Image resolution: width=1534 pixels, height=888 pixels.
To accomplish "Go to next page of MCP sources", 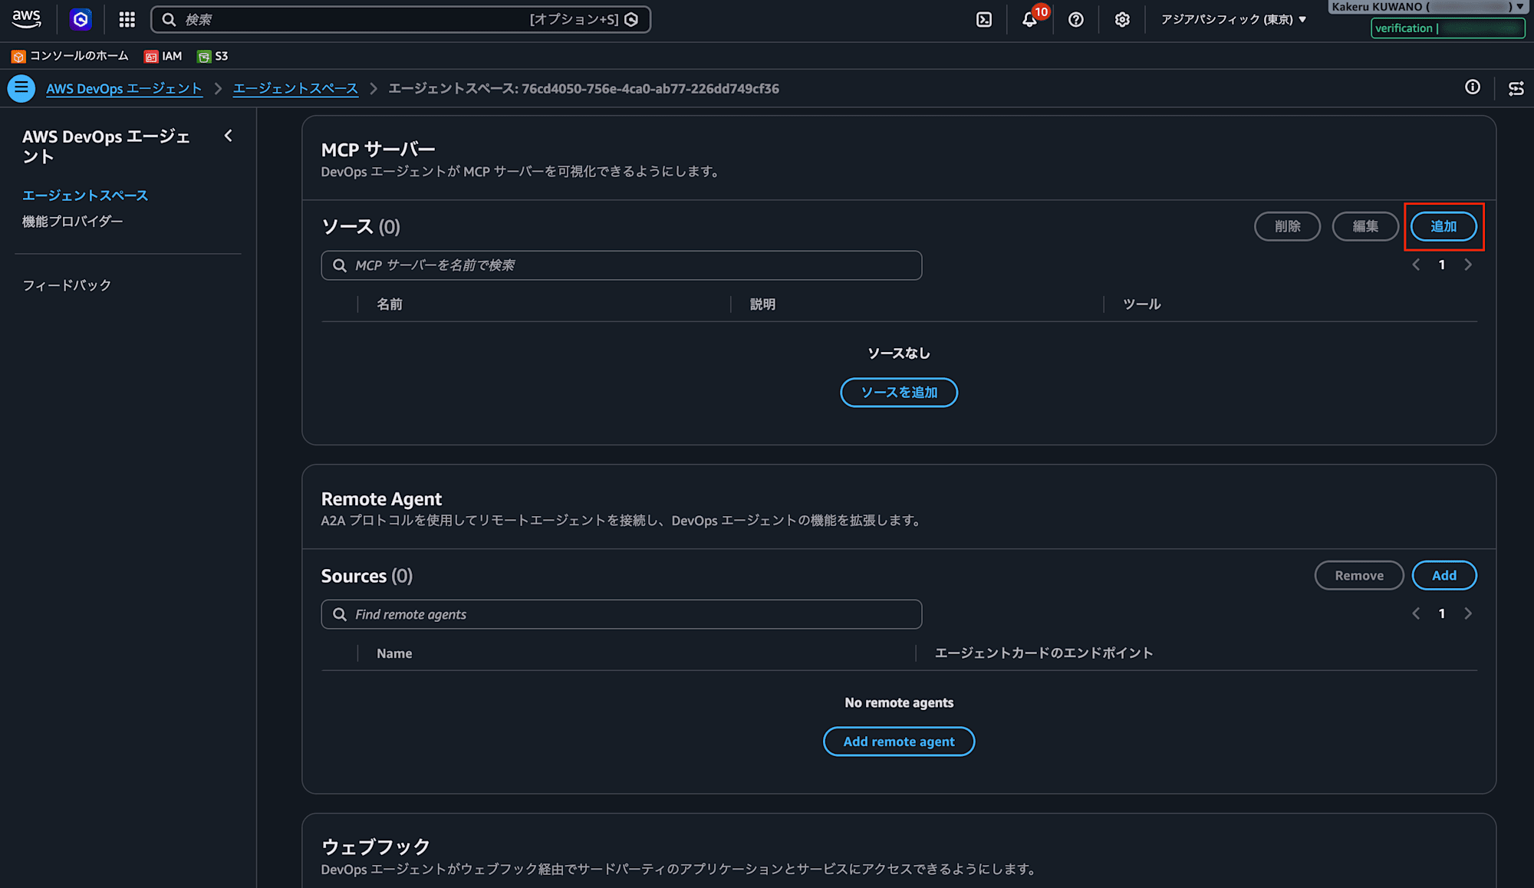I will tap(1468, 265).
